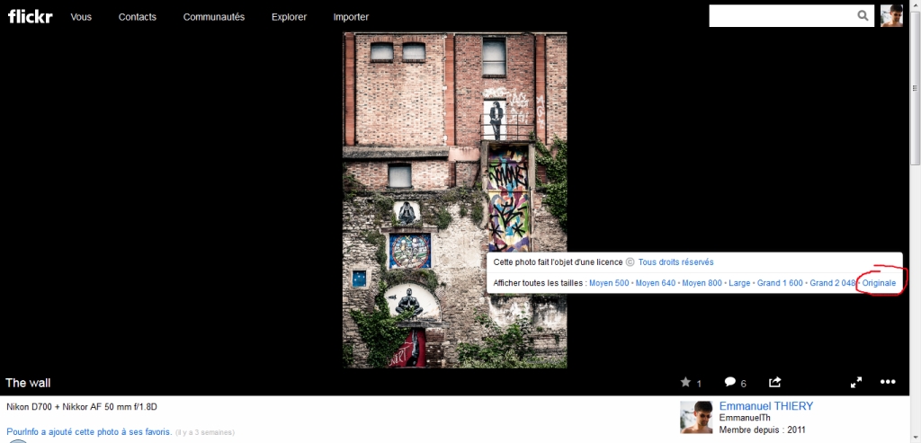
Task: Click the Nikon D700 description text
Action: (82, 407)
